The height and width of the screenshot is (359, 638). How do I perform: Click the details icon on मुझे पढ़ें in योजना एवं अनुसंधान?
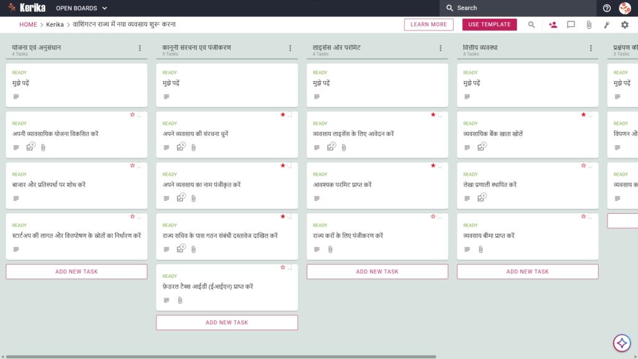[x=16, y=97]
